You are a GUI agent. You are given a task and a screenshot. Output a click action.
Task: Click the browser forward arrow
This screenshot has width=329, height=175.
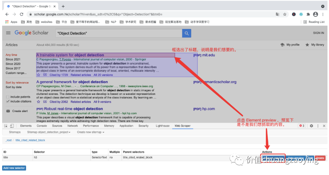point(14,14)
